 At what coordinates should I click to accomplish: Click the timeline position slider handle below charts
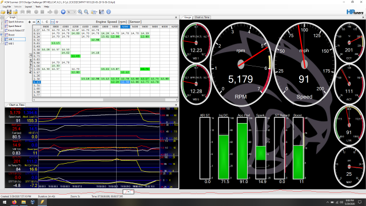point(128,192)
